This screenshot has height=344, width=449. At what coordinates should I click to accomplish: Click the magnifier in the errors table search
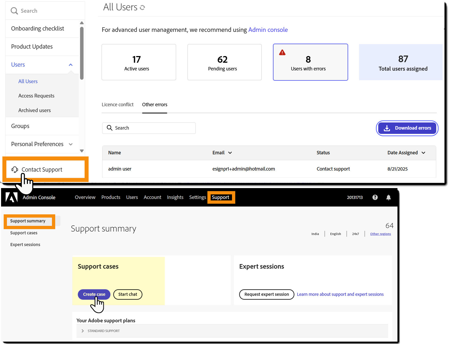pos(110,128)
